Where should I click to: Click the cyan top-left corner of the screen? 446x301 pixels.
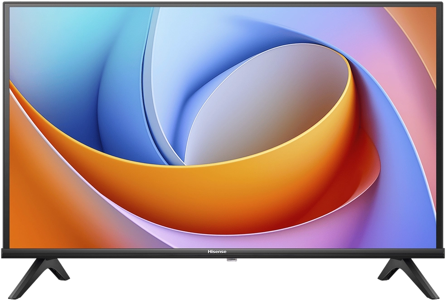click(x=27, y=23)
